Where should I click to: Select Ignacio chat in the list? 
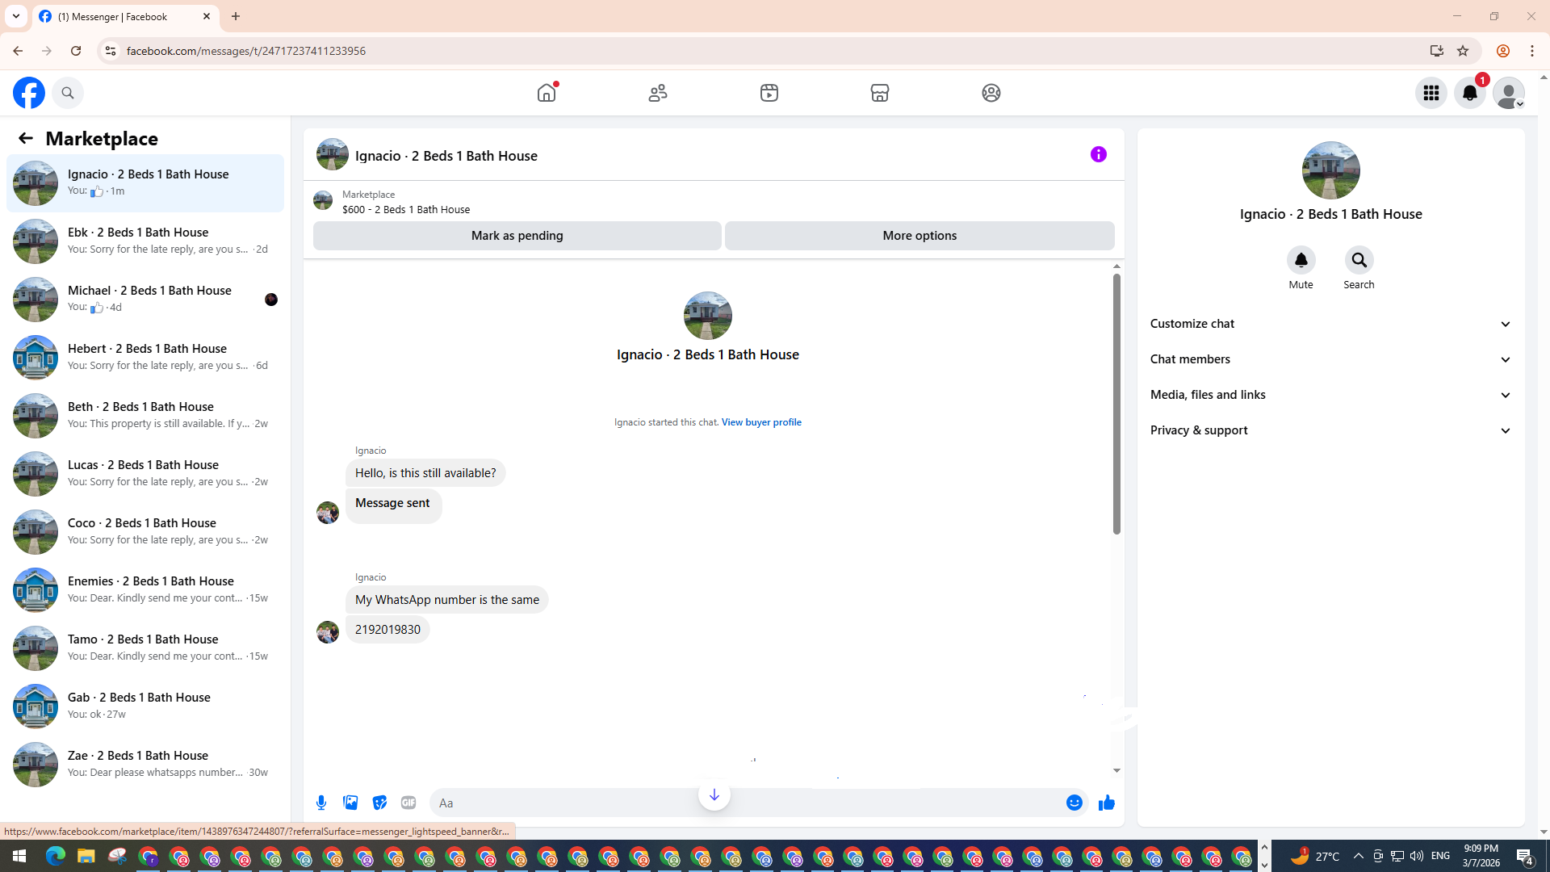145,182
